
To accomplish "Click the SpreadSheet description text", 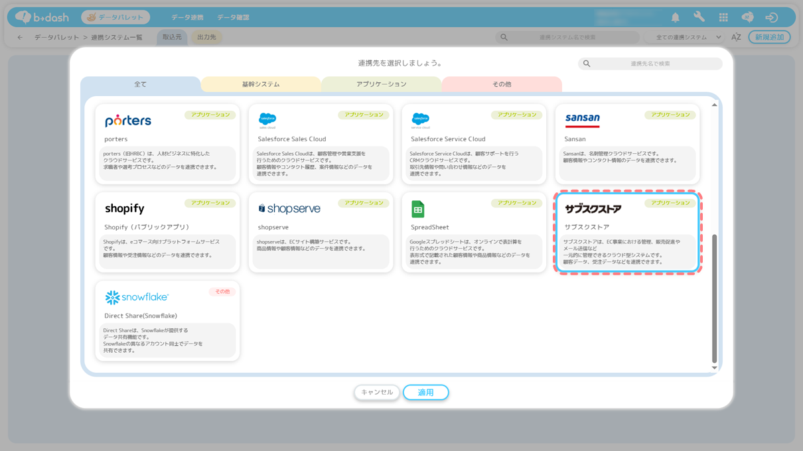I will 470,252.
